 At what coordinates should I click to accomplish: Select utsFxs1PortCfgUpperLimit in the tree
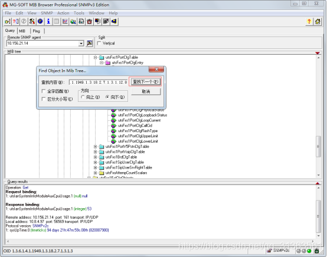138,136
